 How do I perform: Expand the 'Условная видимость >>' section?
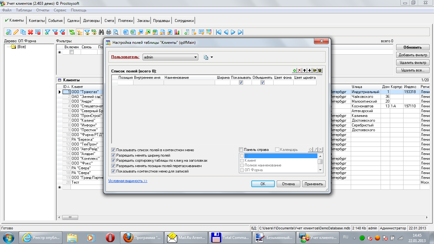point(128,181)
